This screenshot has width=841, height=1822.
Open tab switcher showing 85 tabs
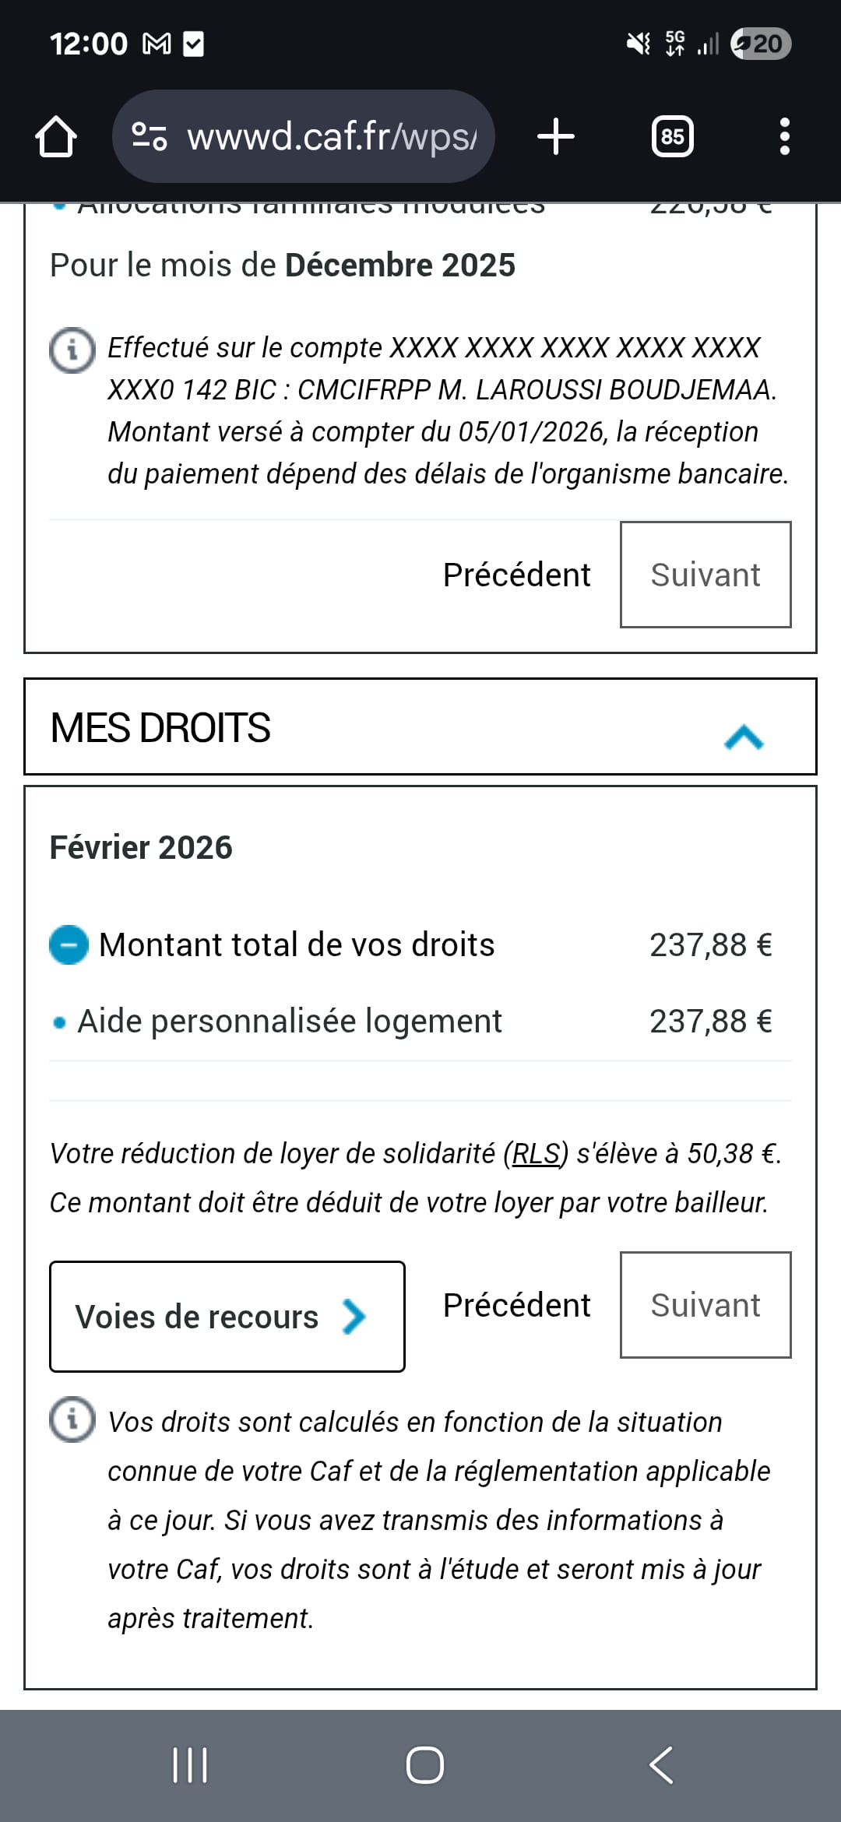click(672, 137)
